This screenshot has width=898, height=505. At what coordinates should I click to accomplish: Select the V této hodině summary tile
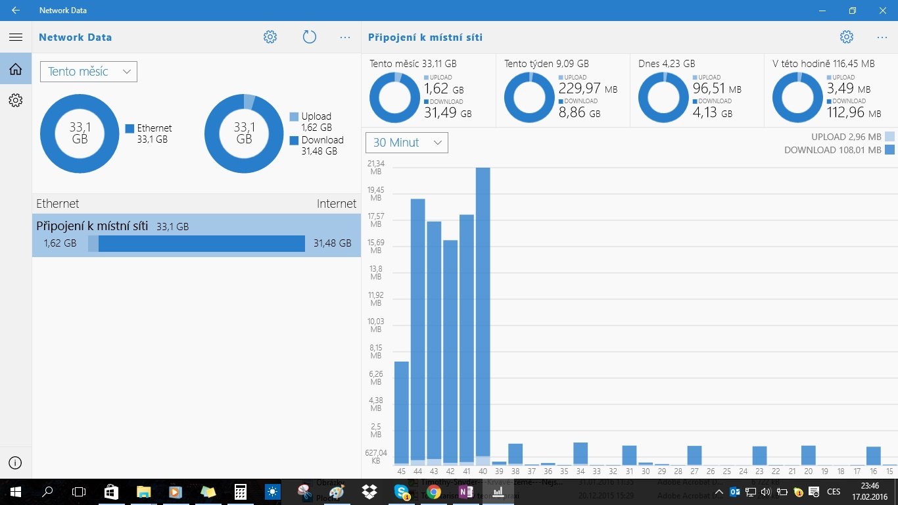coord(831,90)
